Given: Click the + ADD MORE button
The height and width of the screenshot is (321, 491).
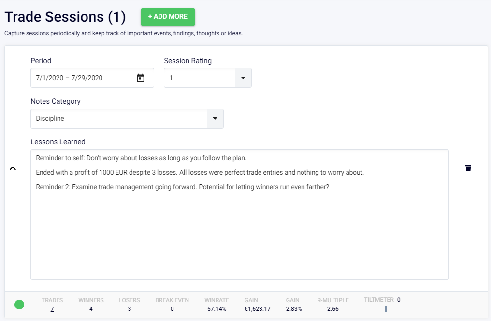Looking at the screenshot, I should click(x=168, y=17).
